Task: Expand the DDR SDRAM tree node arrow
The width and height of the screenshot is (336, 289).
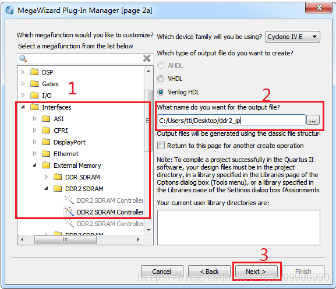Action: (46, 177)
